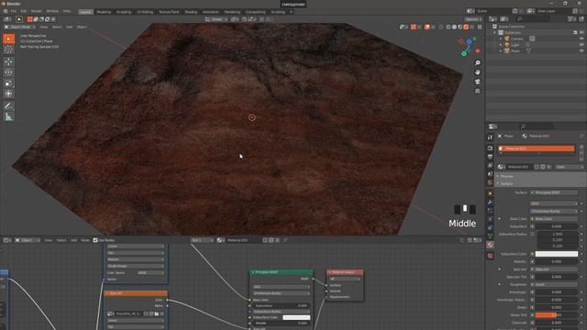Click the Roughness linked Invert field
Image resolution: width=587 pixels, height=330 pixels.
[x=554, y=284]
